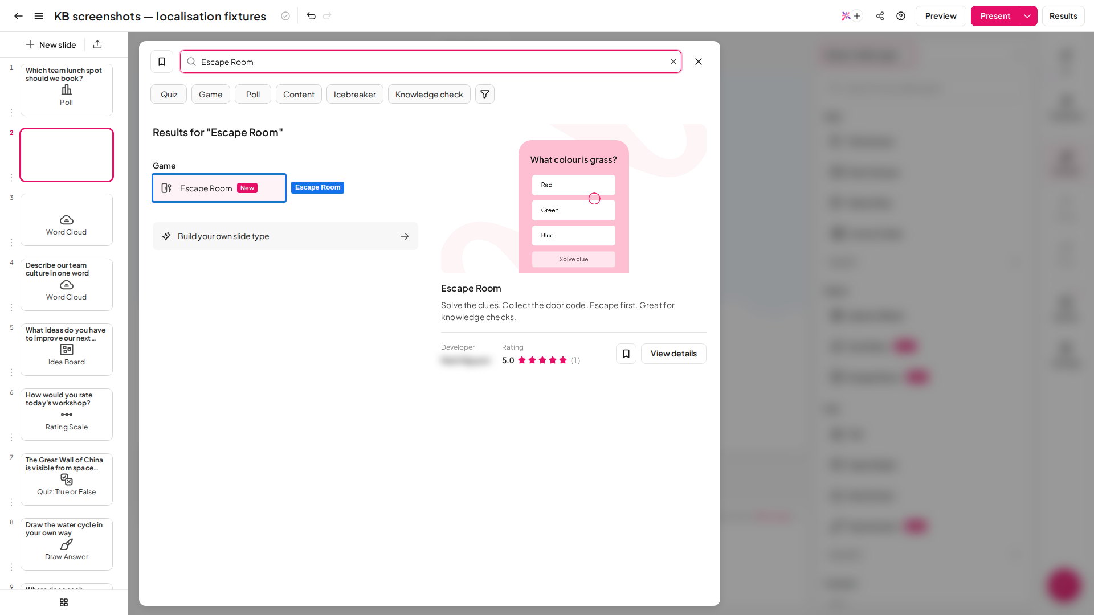1094x615 pixels.
Task: Filter results by Game
Action: (210, 94)
